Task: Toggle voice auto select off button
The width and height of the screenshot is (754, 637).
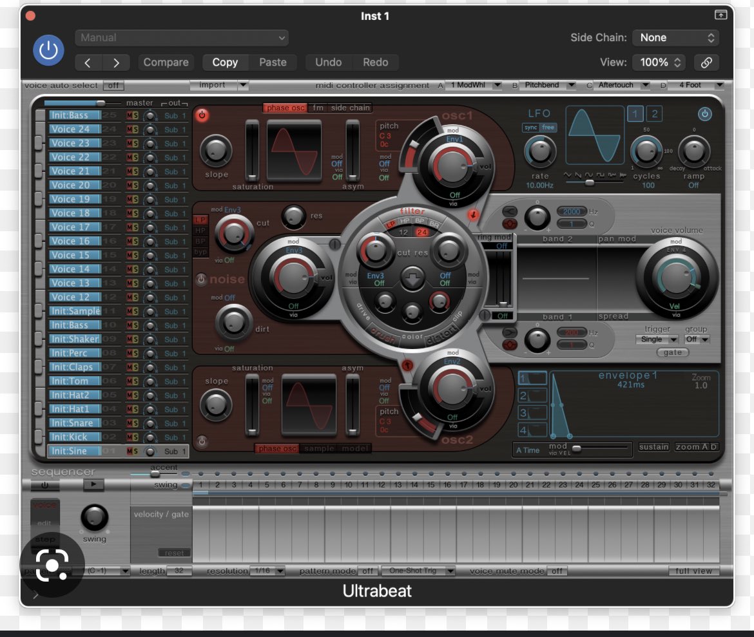Action: click(113, 86)
